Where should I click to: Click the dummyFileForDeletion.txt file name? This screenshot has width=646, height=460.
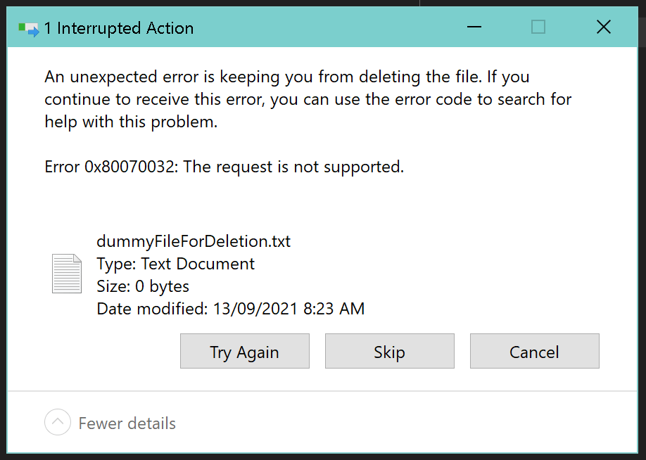coord(194,242)
